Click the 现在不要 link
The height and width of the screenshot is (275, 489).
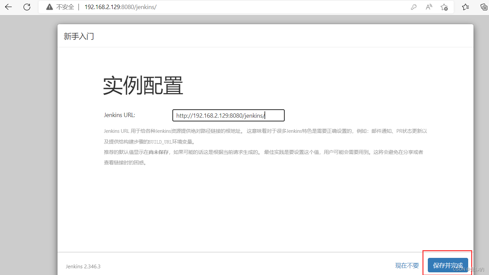coord(407,266)
